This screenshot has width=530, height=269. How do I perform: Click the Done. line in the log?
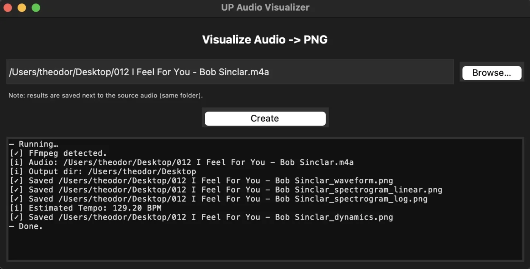[26, 226]
